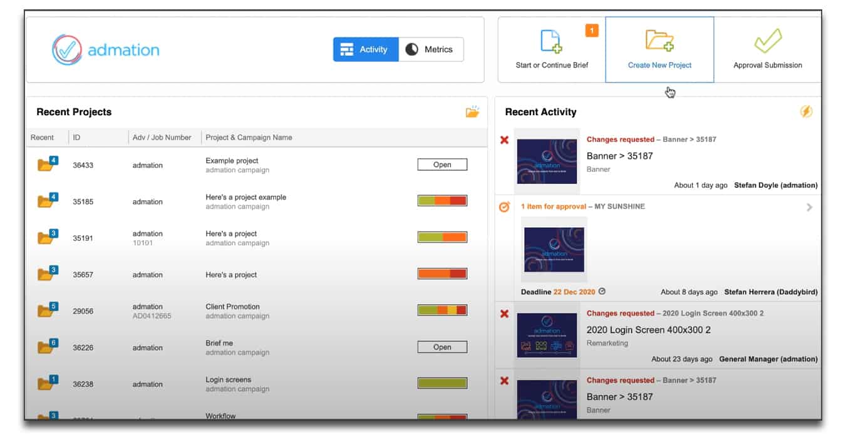Open MY SUNSHINE approval thumbnail
The width and height of the screenshot is (846, 435).
(554, 250)
